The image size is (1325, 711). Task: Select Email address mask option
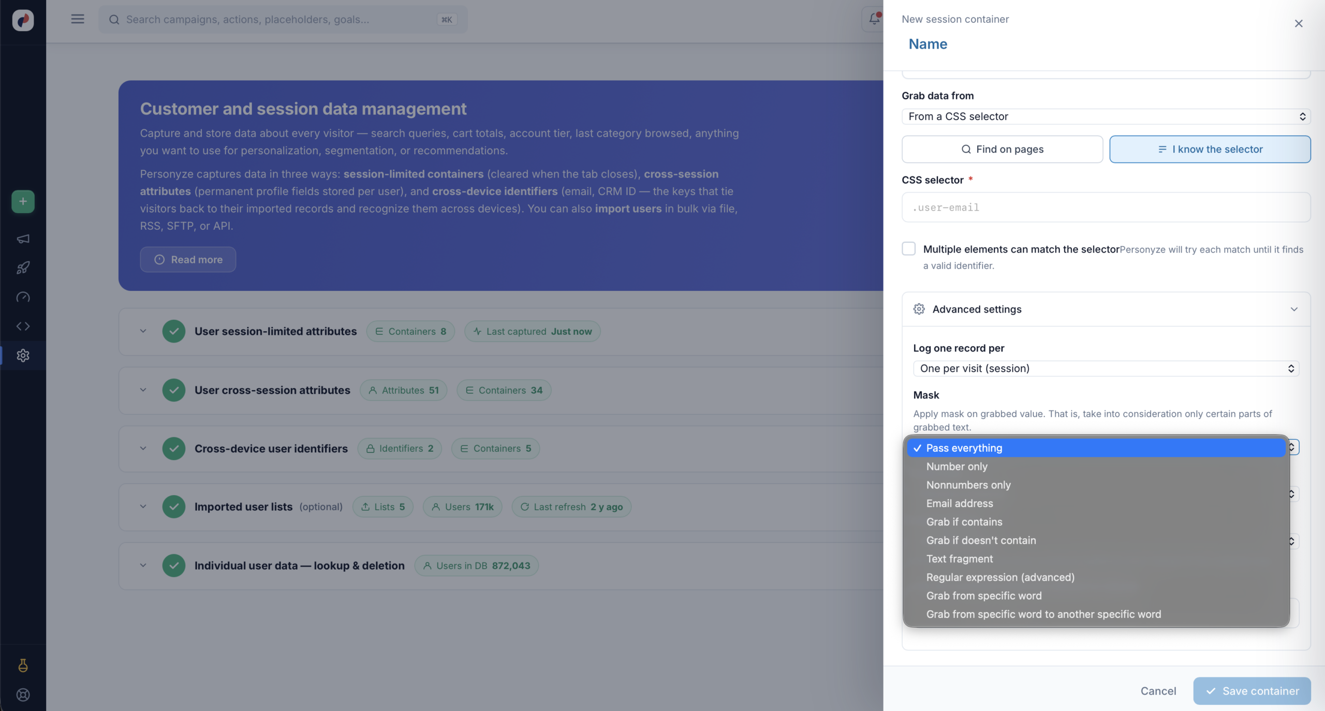tap(1096, 503)
